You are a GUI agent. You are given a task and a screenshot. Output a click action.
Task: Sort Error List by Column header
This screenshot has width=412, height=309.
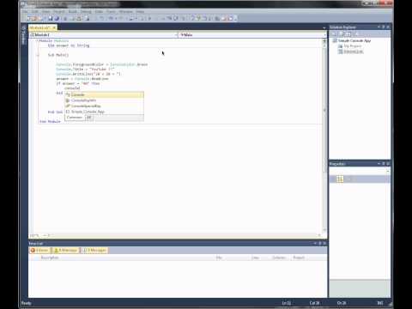279,257
